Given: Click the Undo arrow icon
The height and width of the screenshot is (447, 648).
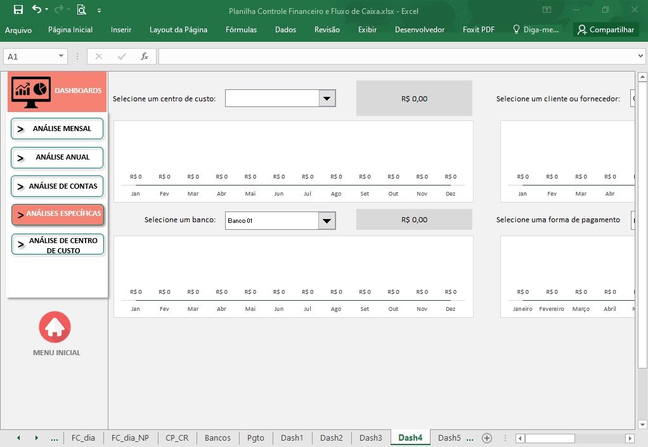Looking at the screenshot, I should pyautogui.click(x=37, y=9).
